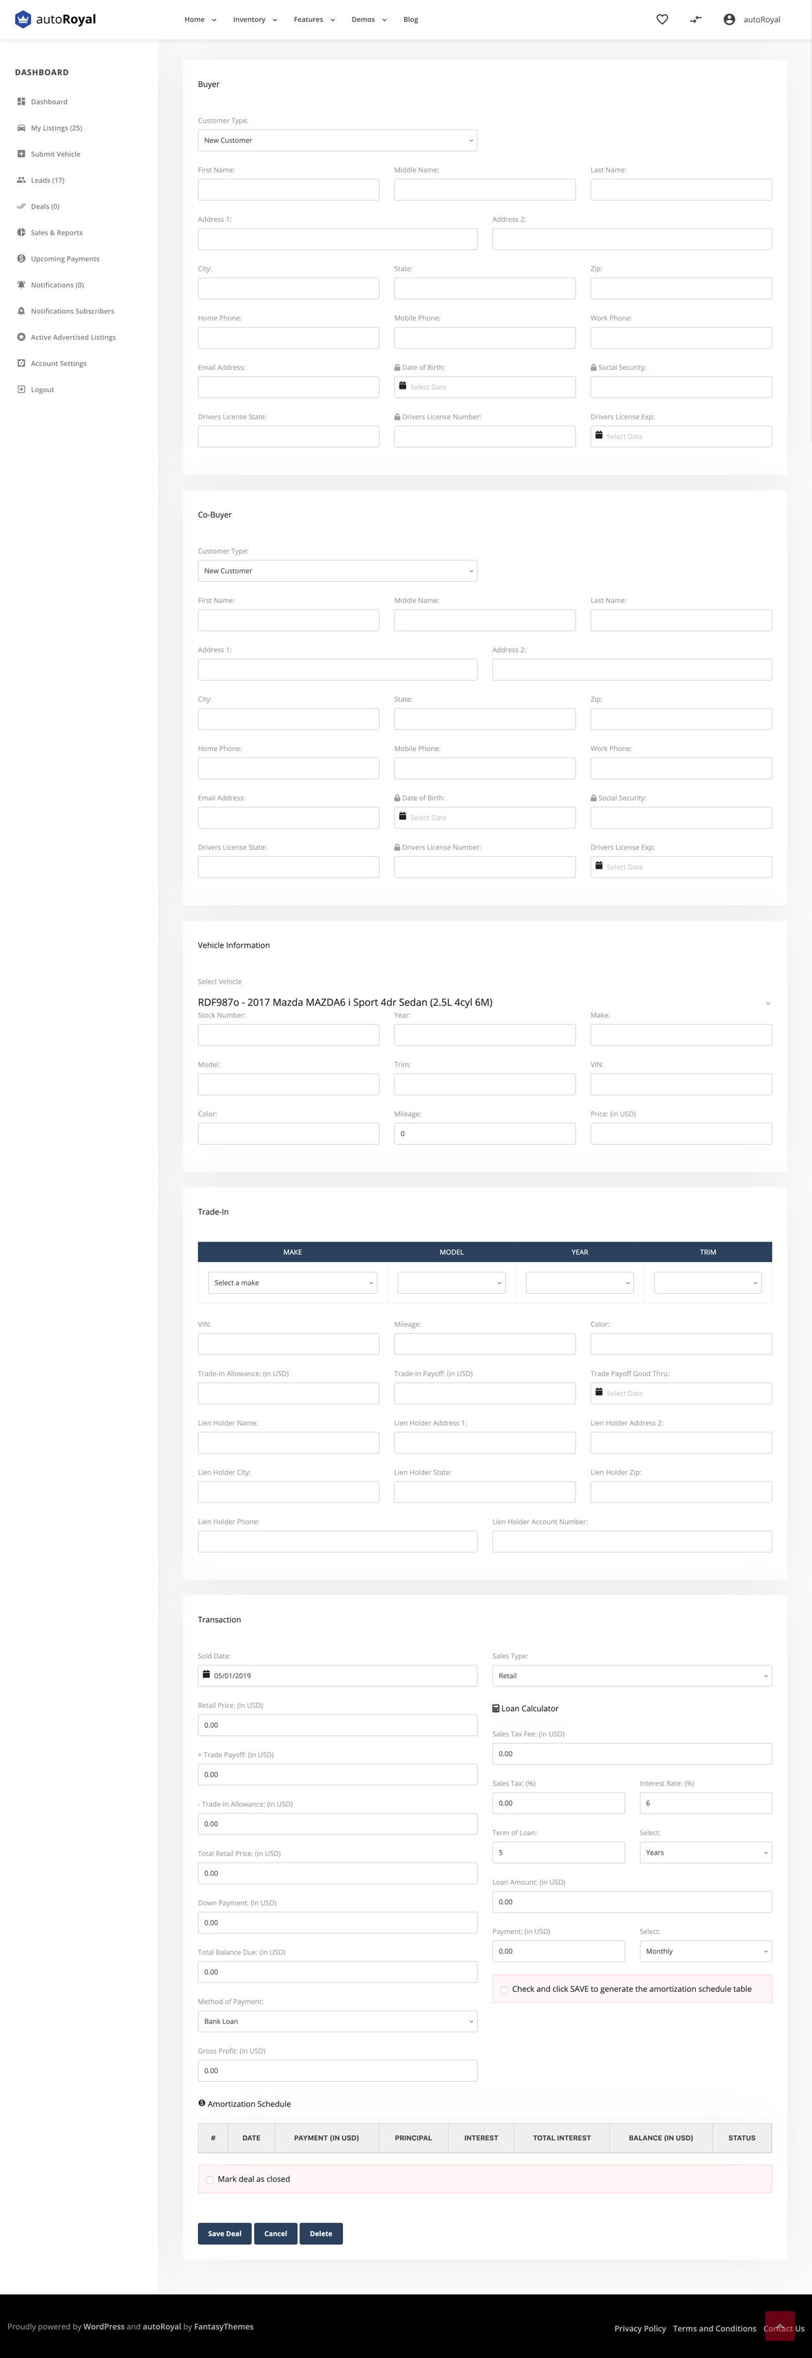Screen dimensions: 812x2358
Task: Check the Mark deal as closed checkbox
Action: (209, 2179)
